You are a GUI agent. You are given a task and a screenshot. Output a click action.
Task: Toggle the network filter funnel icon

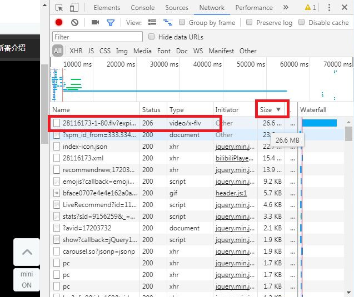tap(111, 23)
